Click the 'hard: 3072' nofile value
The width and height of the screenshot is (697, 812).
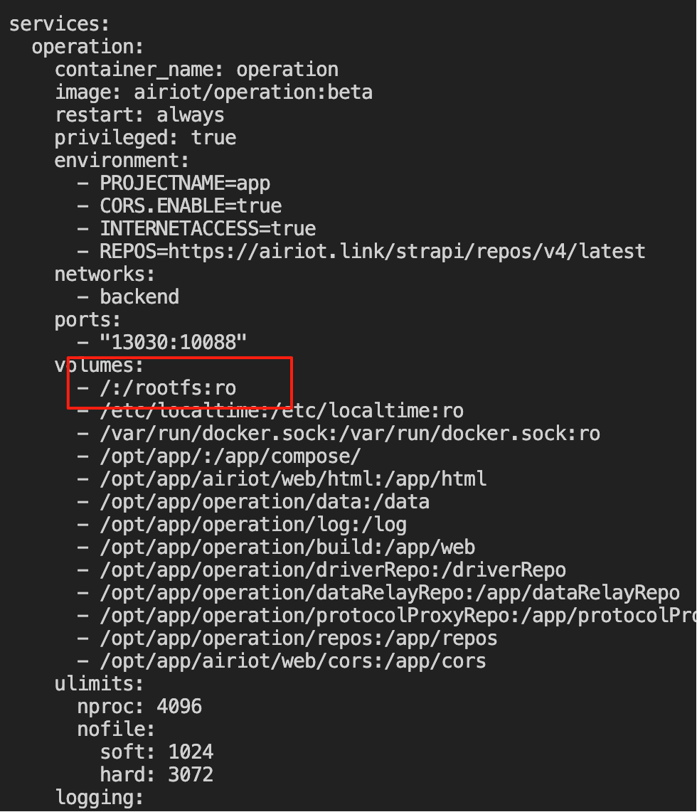tap(156, 776)
